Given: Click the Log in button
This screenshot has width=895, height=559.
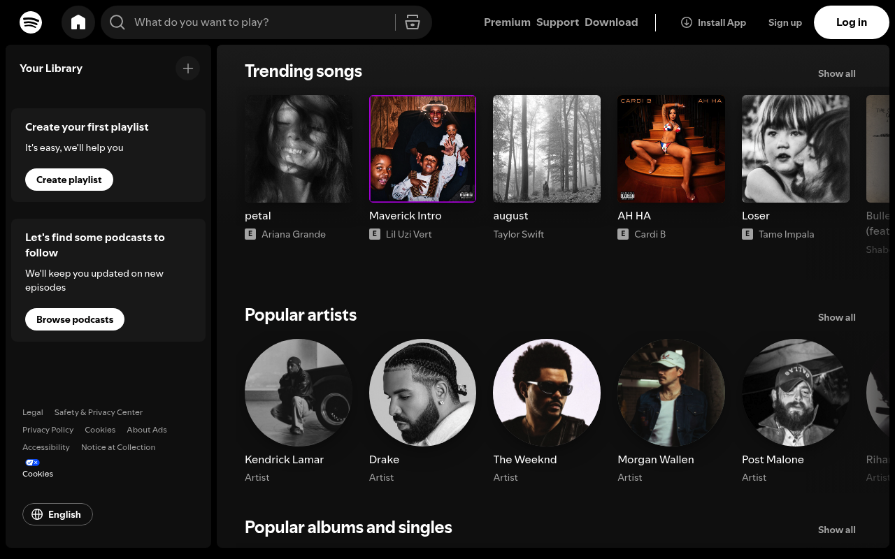Looking at the screenshot, I should pyautogui.click(x=852, y=22).
